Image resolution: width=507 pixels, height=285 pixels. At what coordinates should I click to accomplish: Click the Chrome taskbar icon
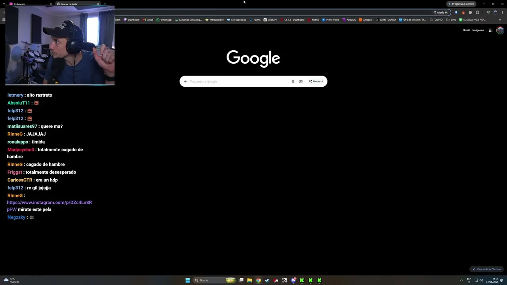coord(258,280)
